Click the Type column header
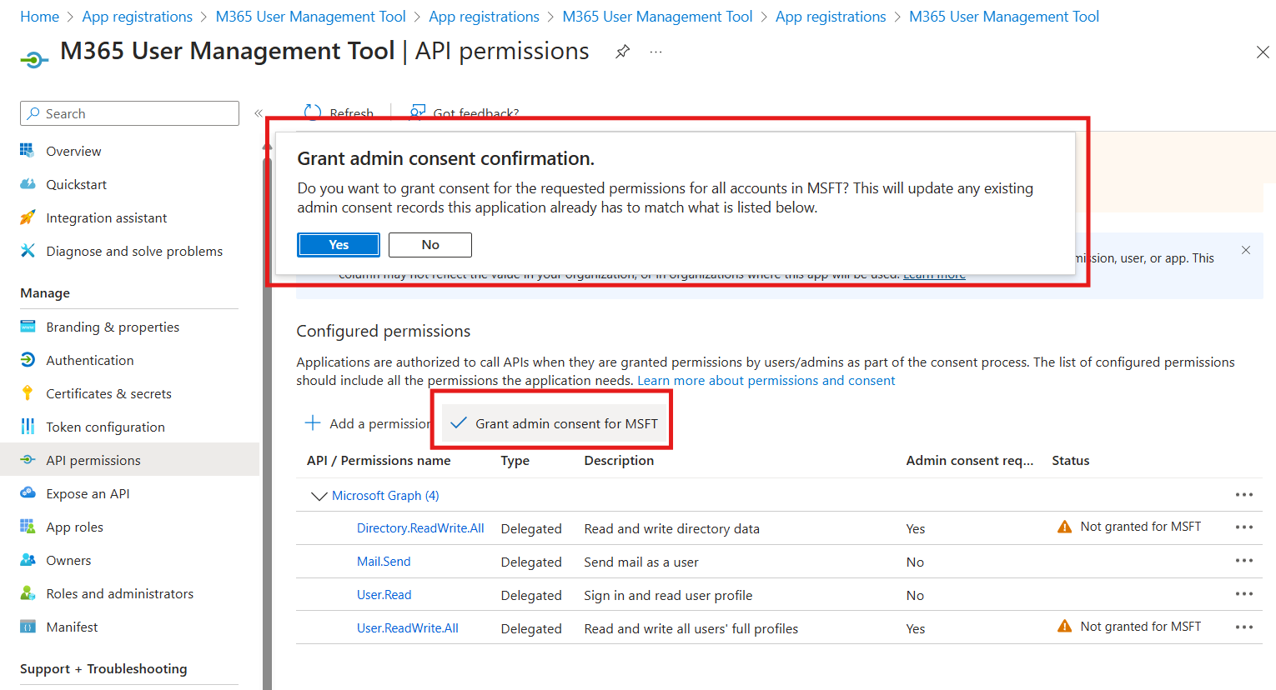 click(x=515, y=461)
